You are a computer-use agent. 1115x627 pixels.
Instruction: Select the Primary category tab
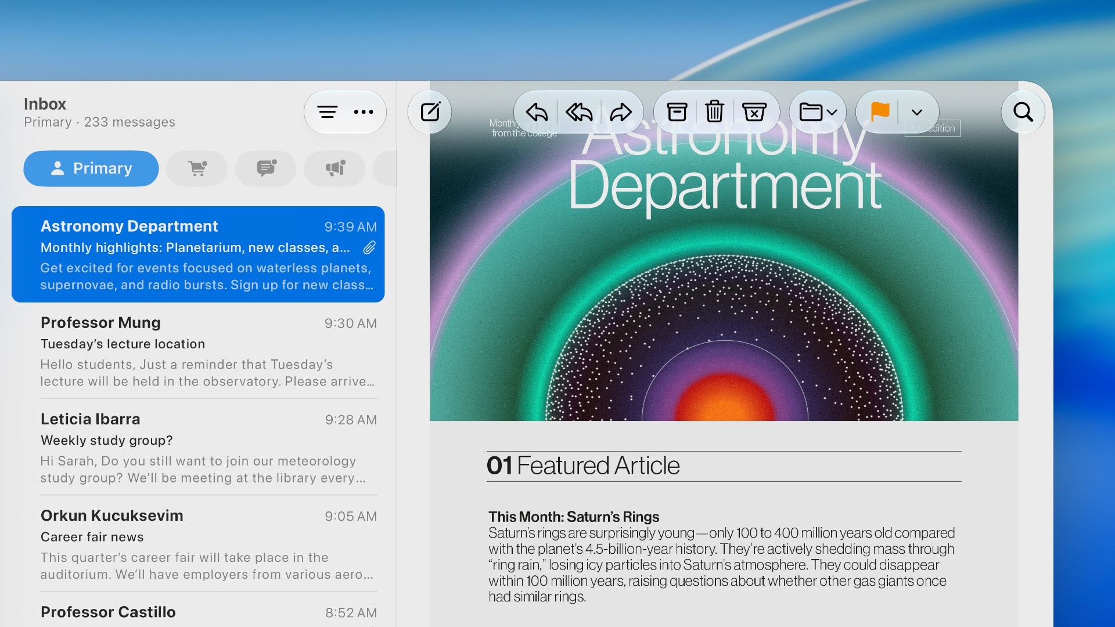click(91, 168)
